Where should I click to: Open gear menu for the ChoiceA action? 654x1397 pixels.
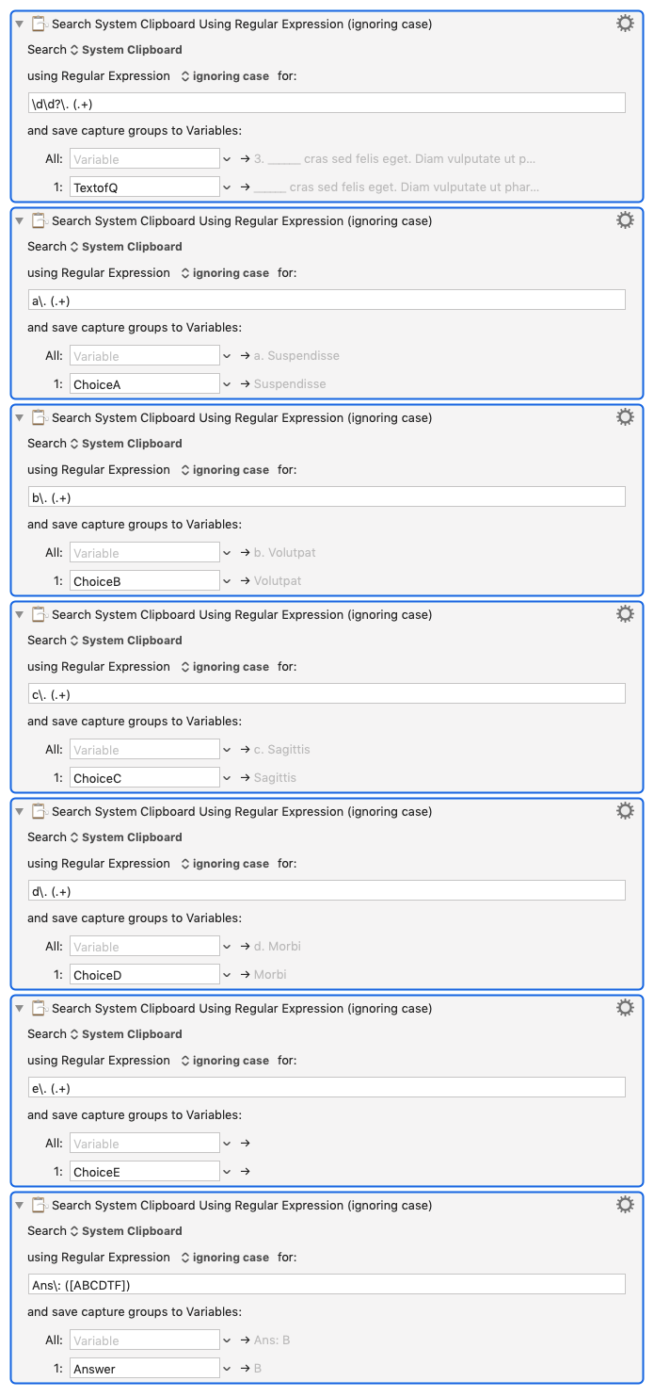[x=625, y=220]
